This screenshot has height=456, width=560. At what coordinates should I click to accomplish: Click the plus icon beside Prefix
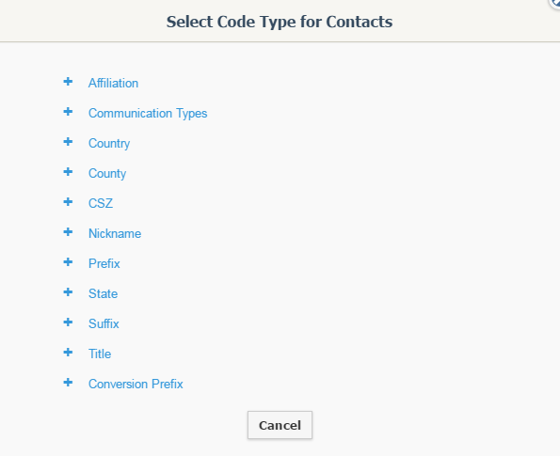68,262
